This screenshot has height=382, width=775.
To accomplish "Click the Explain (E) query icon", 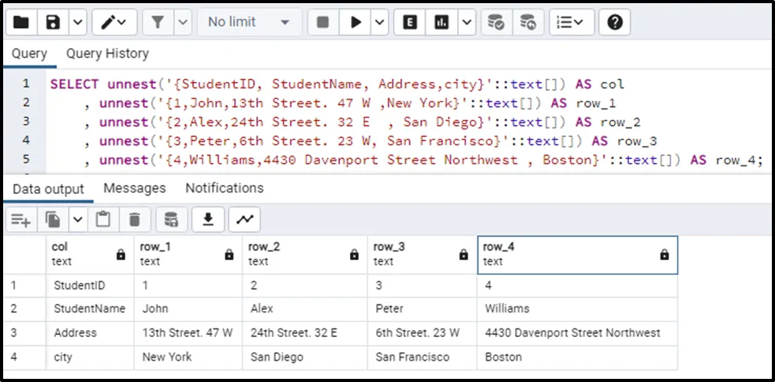I will click(410, 23).
